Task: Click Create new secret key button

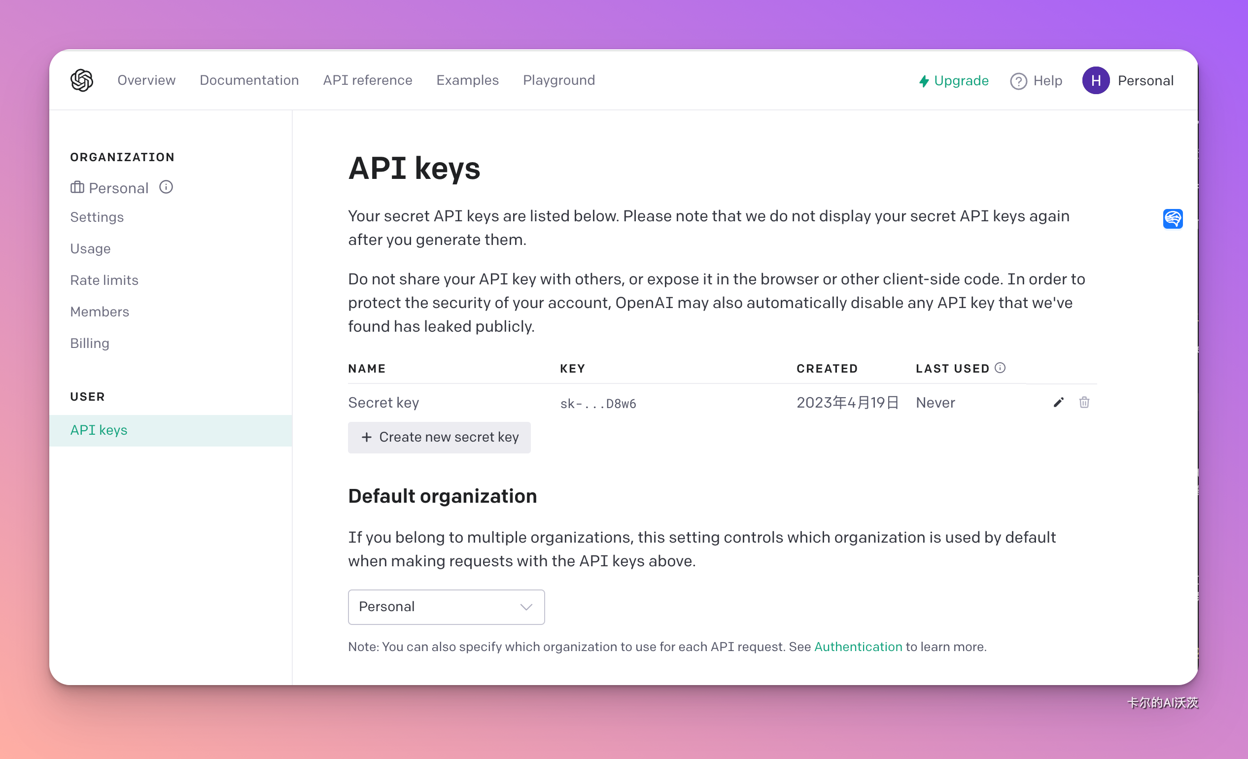Action: (x=440, y=437)
